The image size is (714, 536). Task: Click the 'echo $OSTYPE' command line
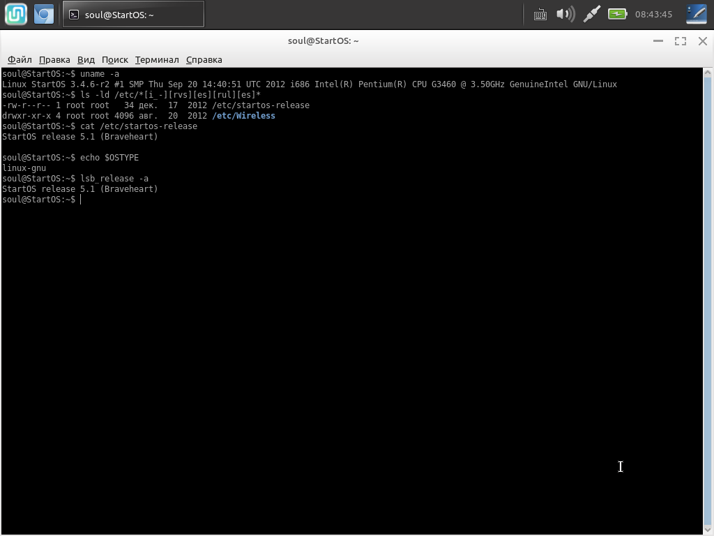pos(70,158)
